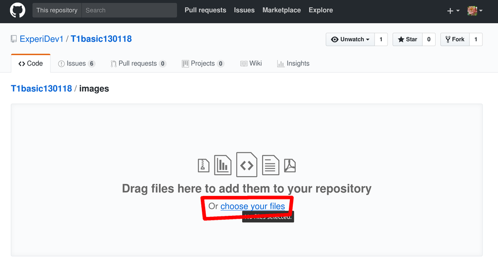Switch to the Issues tab

pos(76,64)
